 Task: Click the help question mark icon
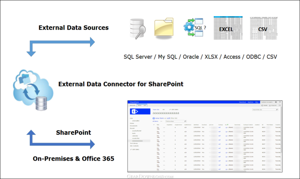tap(280, 102)
